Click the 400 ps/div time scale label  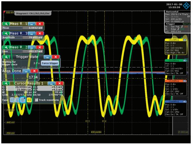(x=96, y=132)
